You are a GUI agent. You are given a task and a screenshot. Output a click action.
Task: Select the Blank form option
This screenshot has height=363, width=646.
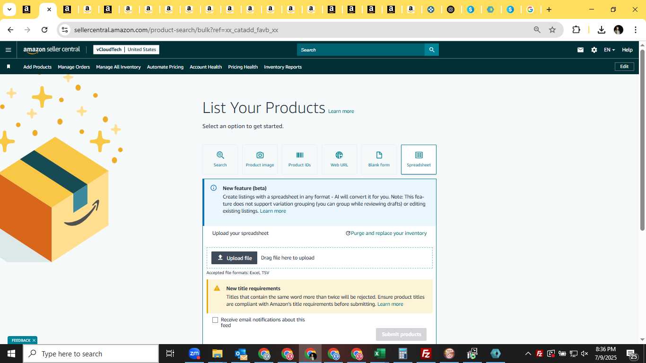pos(379,159)
